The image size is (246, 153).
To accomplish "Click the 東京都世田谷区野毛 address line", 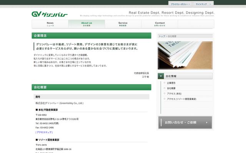I will pos(57,119).
